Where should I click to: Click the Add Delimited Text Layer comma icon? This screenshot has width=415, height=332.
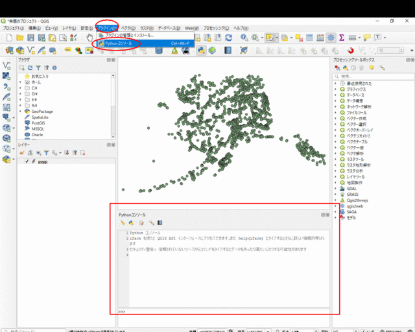click(x=6, y=87)
